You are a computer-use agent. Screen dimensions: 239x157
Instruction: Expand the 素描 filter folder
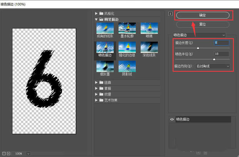click(x=96, y=88)
